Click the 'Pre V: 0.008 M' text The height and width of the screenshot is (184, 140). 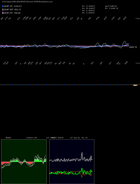pos(111,8)
